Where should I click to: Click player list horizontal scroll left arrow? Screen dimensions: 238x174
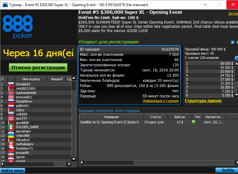click(2, 164)
